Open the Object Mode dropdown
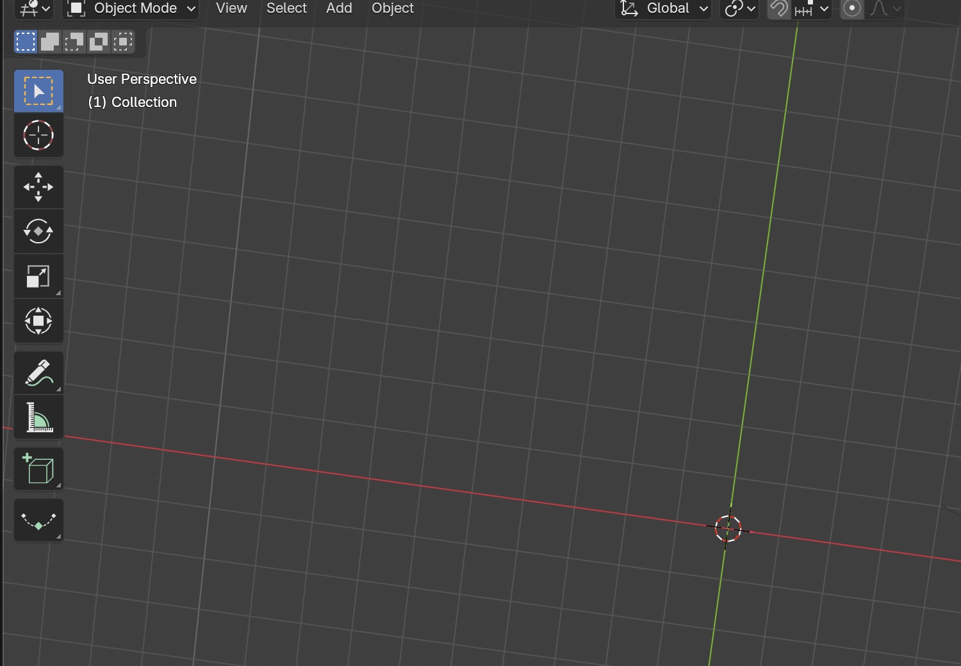Image resolution: width=961 pixels, height=666 pixels. coord(131,8)
